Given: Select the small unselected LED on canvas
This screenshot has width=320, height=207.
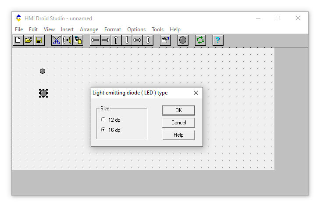Looking at the screenshot, I should pyautogui.click(x=43, y=71).
